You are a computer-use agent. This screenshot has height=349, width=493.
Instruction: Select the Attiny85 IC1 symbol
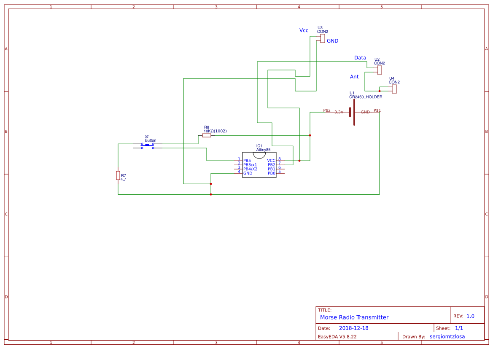click(x=259, y=164)
